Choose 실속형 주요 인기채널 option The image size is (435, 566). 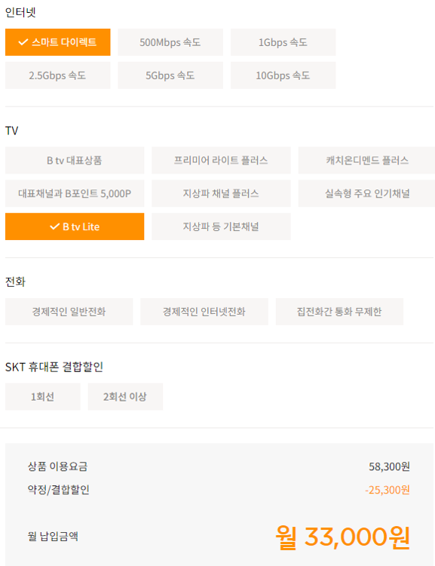366,193
